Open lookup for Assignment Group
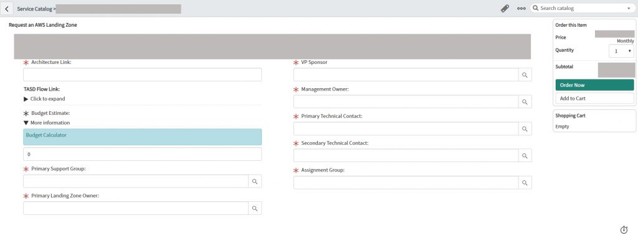638x241 pixels. [525, 183]
